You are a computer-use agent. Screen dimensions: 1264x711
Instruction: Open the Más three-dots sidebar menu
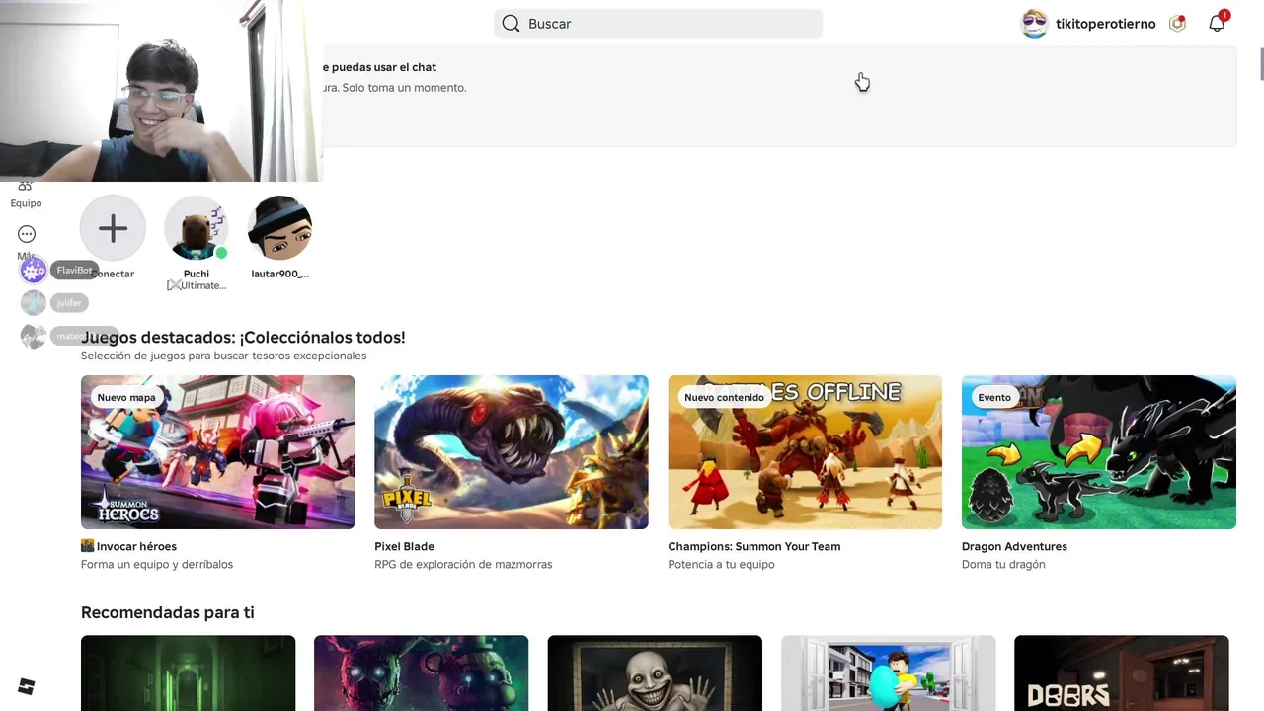[27, 234]
